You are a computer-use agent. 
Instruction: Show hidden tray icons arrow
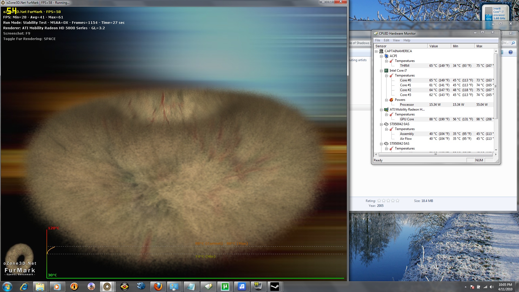[x=465, y=287]
